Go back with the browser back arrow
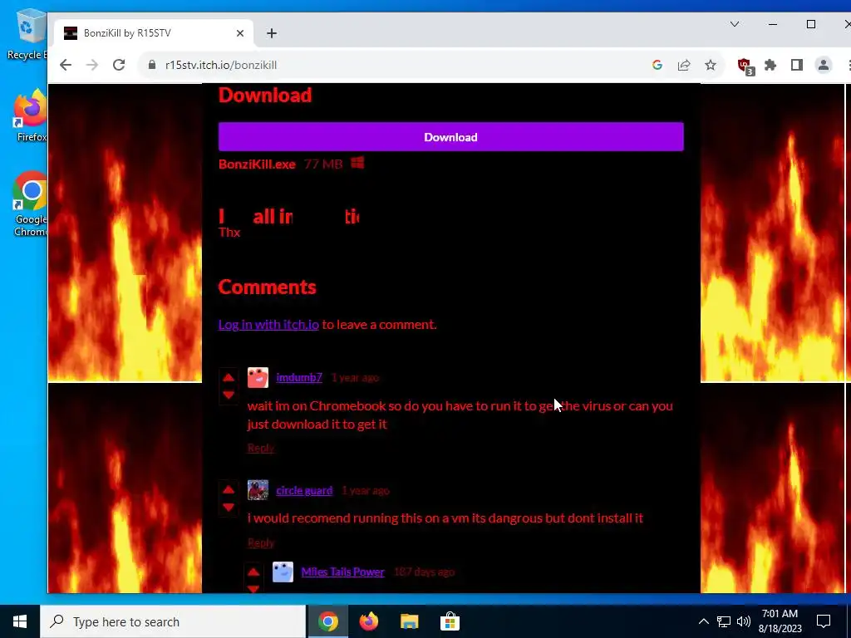The image size is (851, 638). click(66, 65)
